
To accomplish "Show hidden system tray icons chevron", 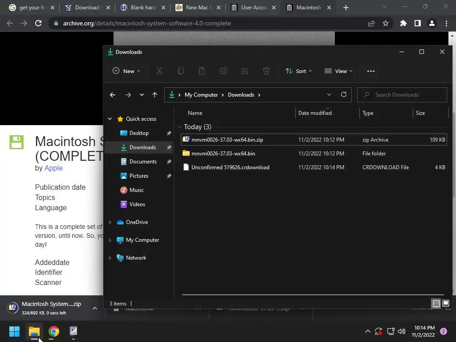I will 367,331.
